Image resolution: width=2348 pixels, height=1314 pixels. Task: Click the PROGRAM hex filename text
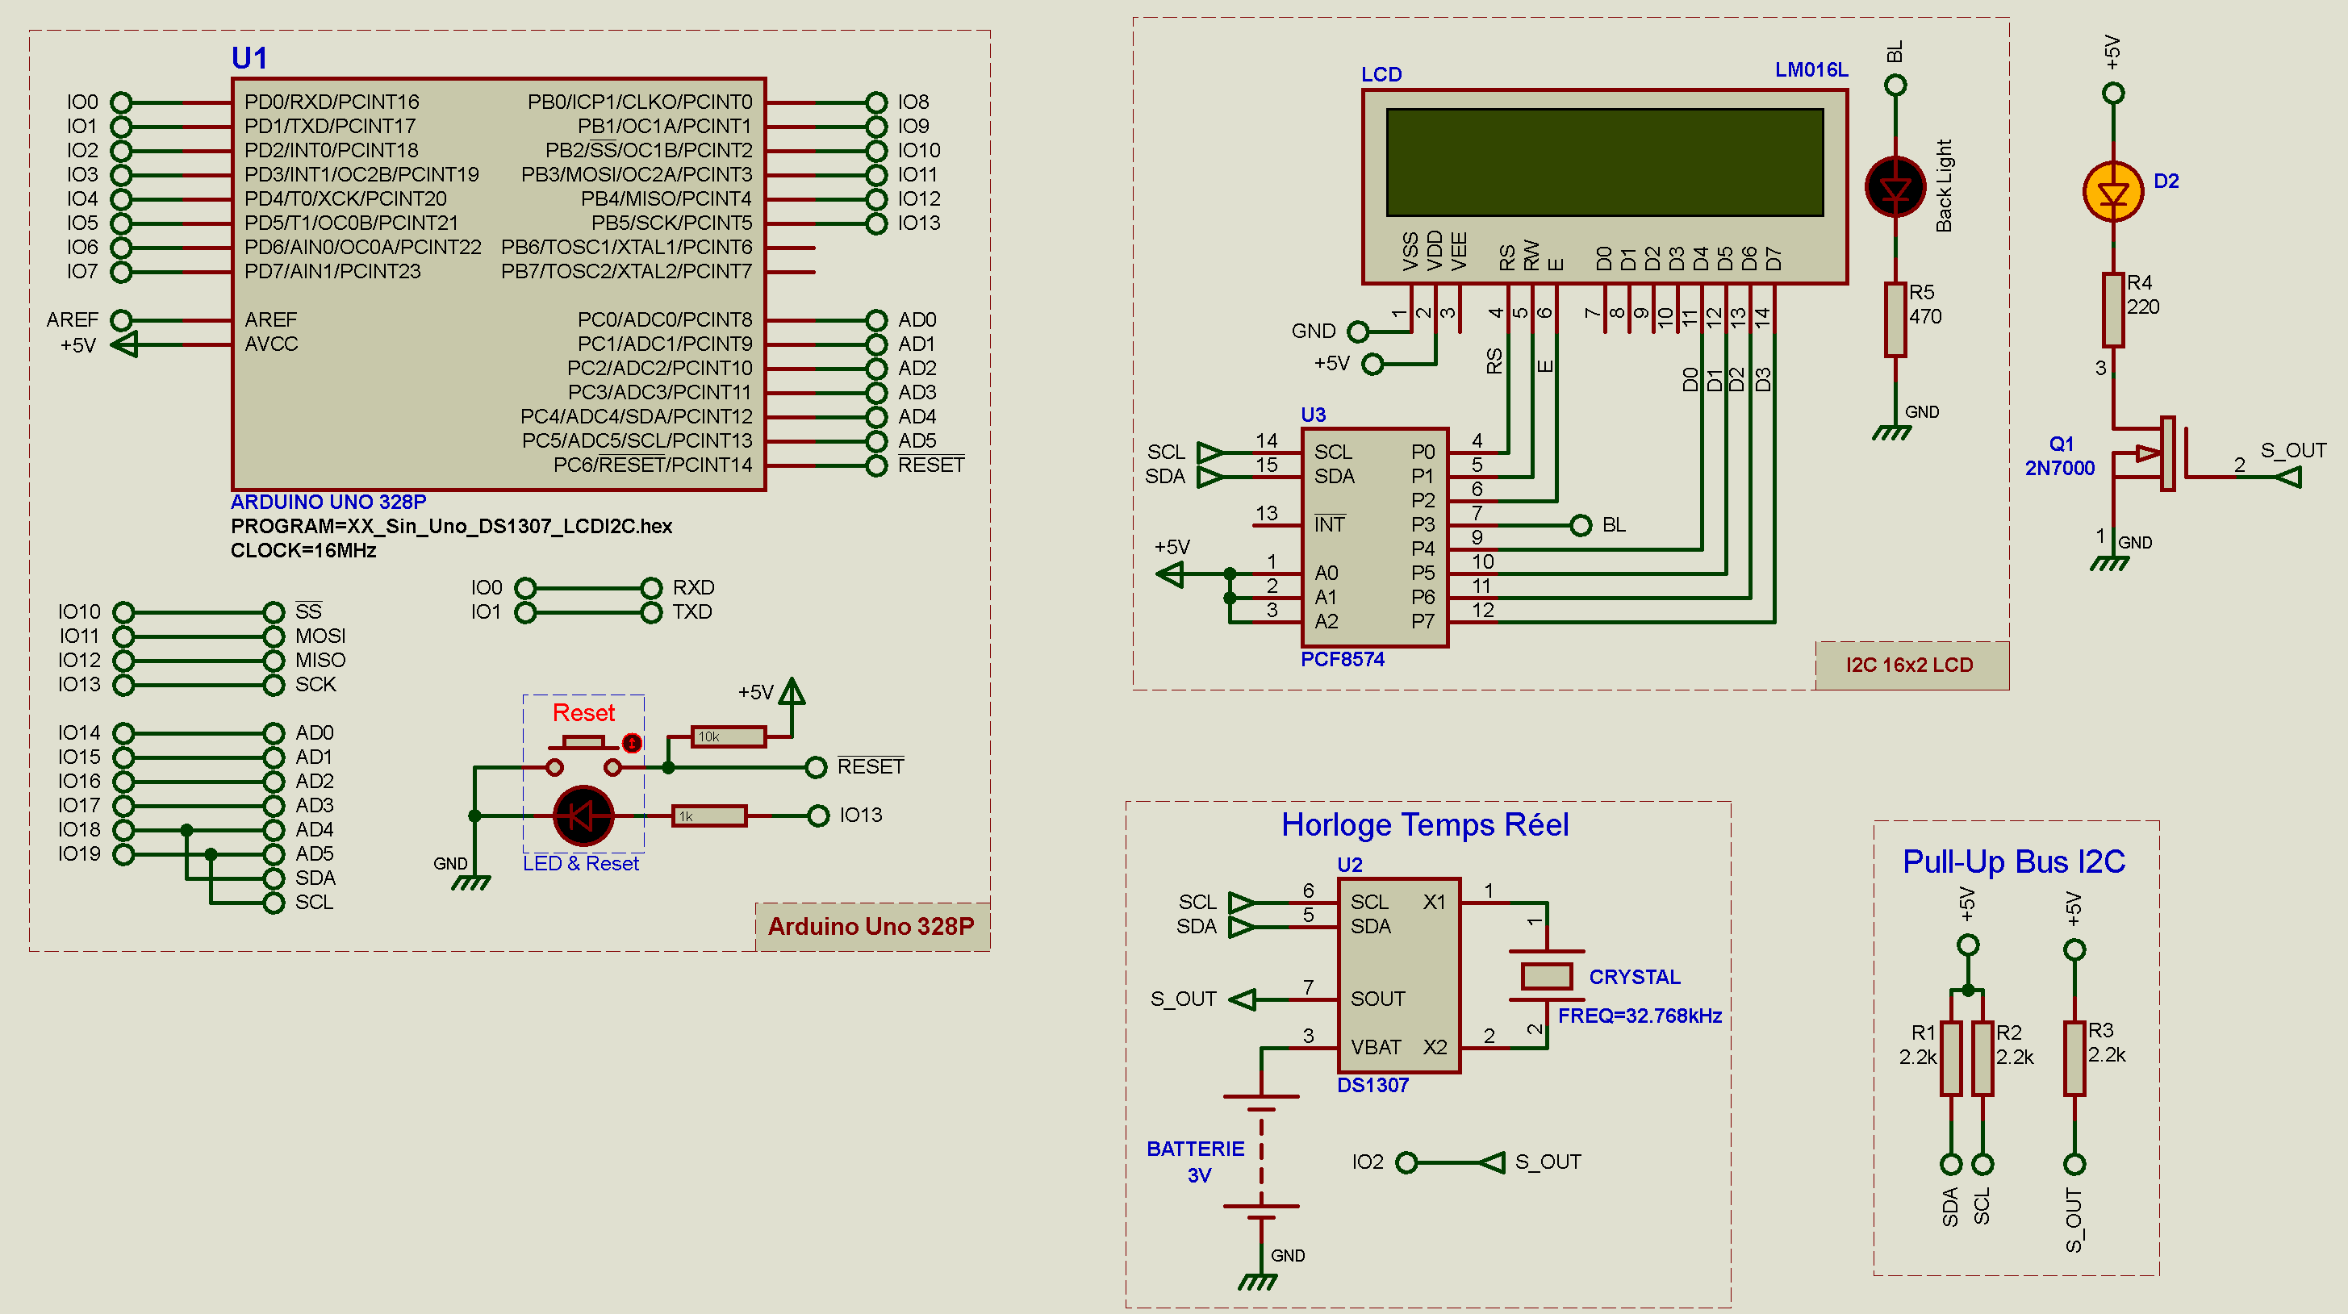click(451, 527)
